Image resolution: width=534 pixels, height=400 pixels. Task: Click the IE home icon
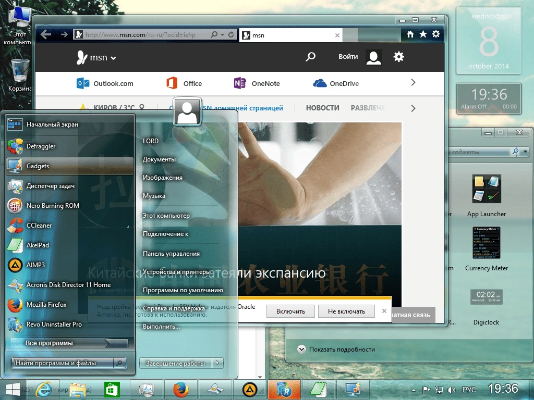pos(410,34)
